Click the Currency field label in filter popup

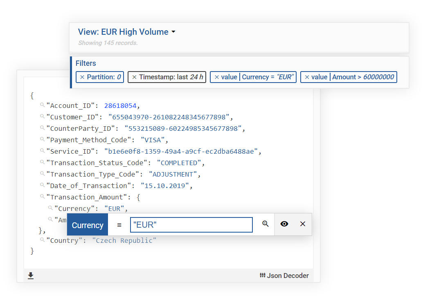click(88, 225)
